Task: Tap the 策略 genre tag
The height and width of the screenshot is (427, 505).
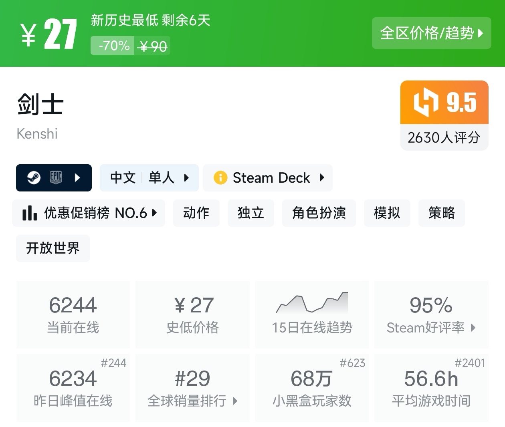Action: click(441, 213)
